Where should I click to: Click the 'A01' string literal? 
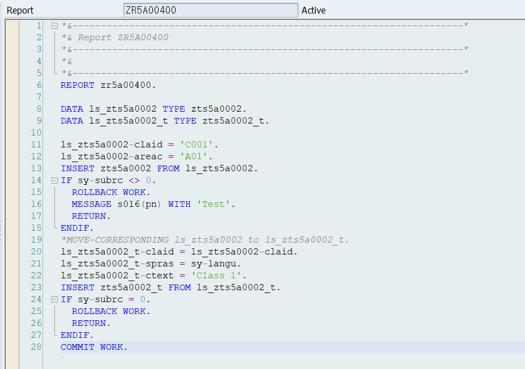click(194, 156)
